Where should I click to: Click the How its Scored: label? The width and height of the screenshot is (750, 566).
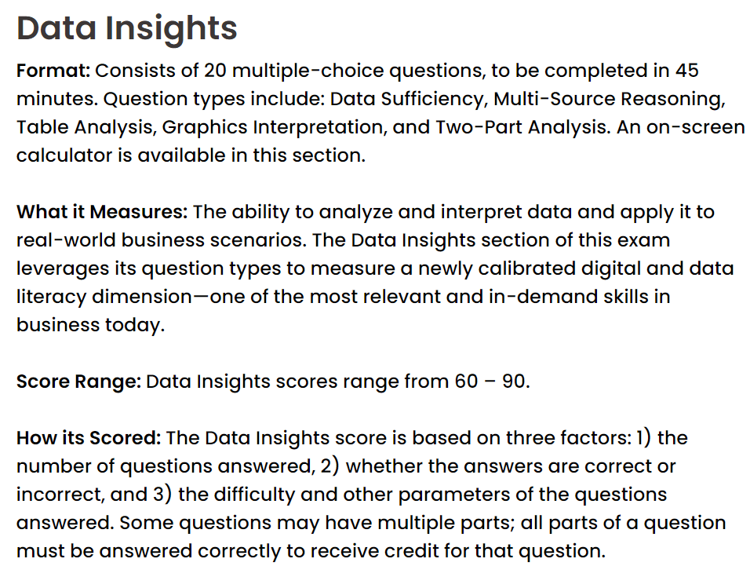click(x=89, y=438)
